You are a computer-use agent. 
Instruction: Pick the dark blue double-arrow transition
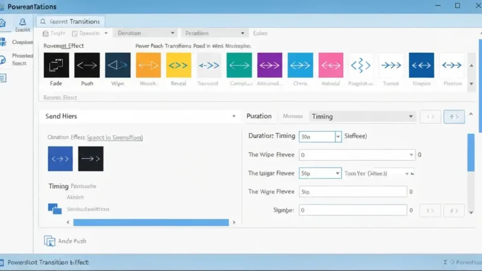click(422, 65)
